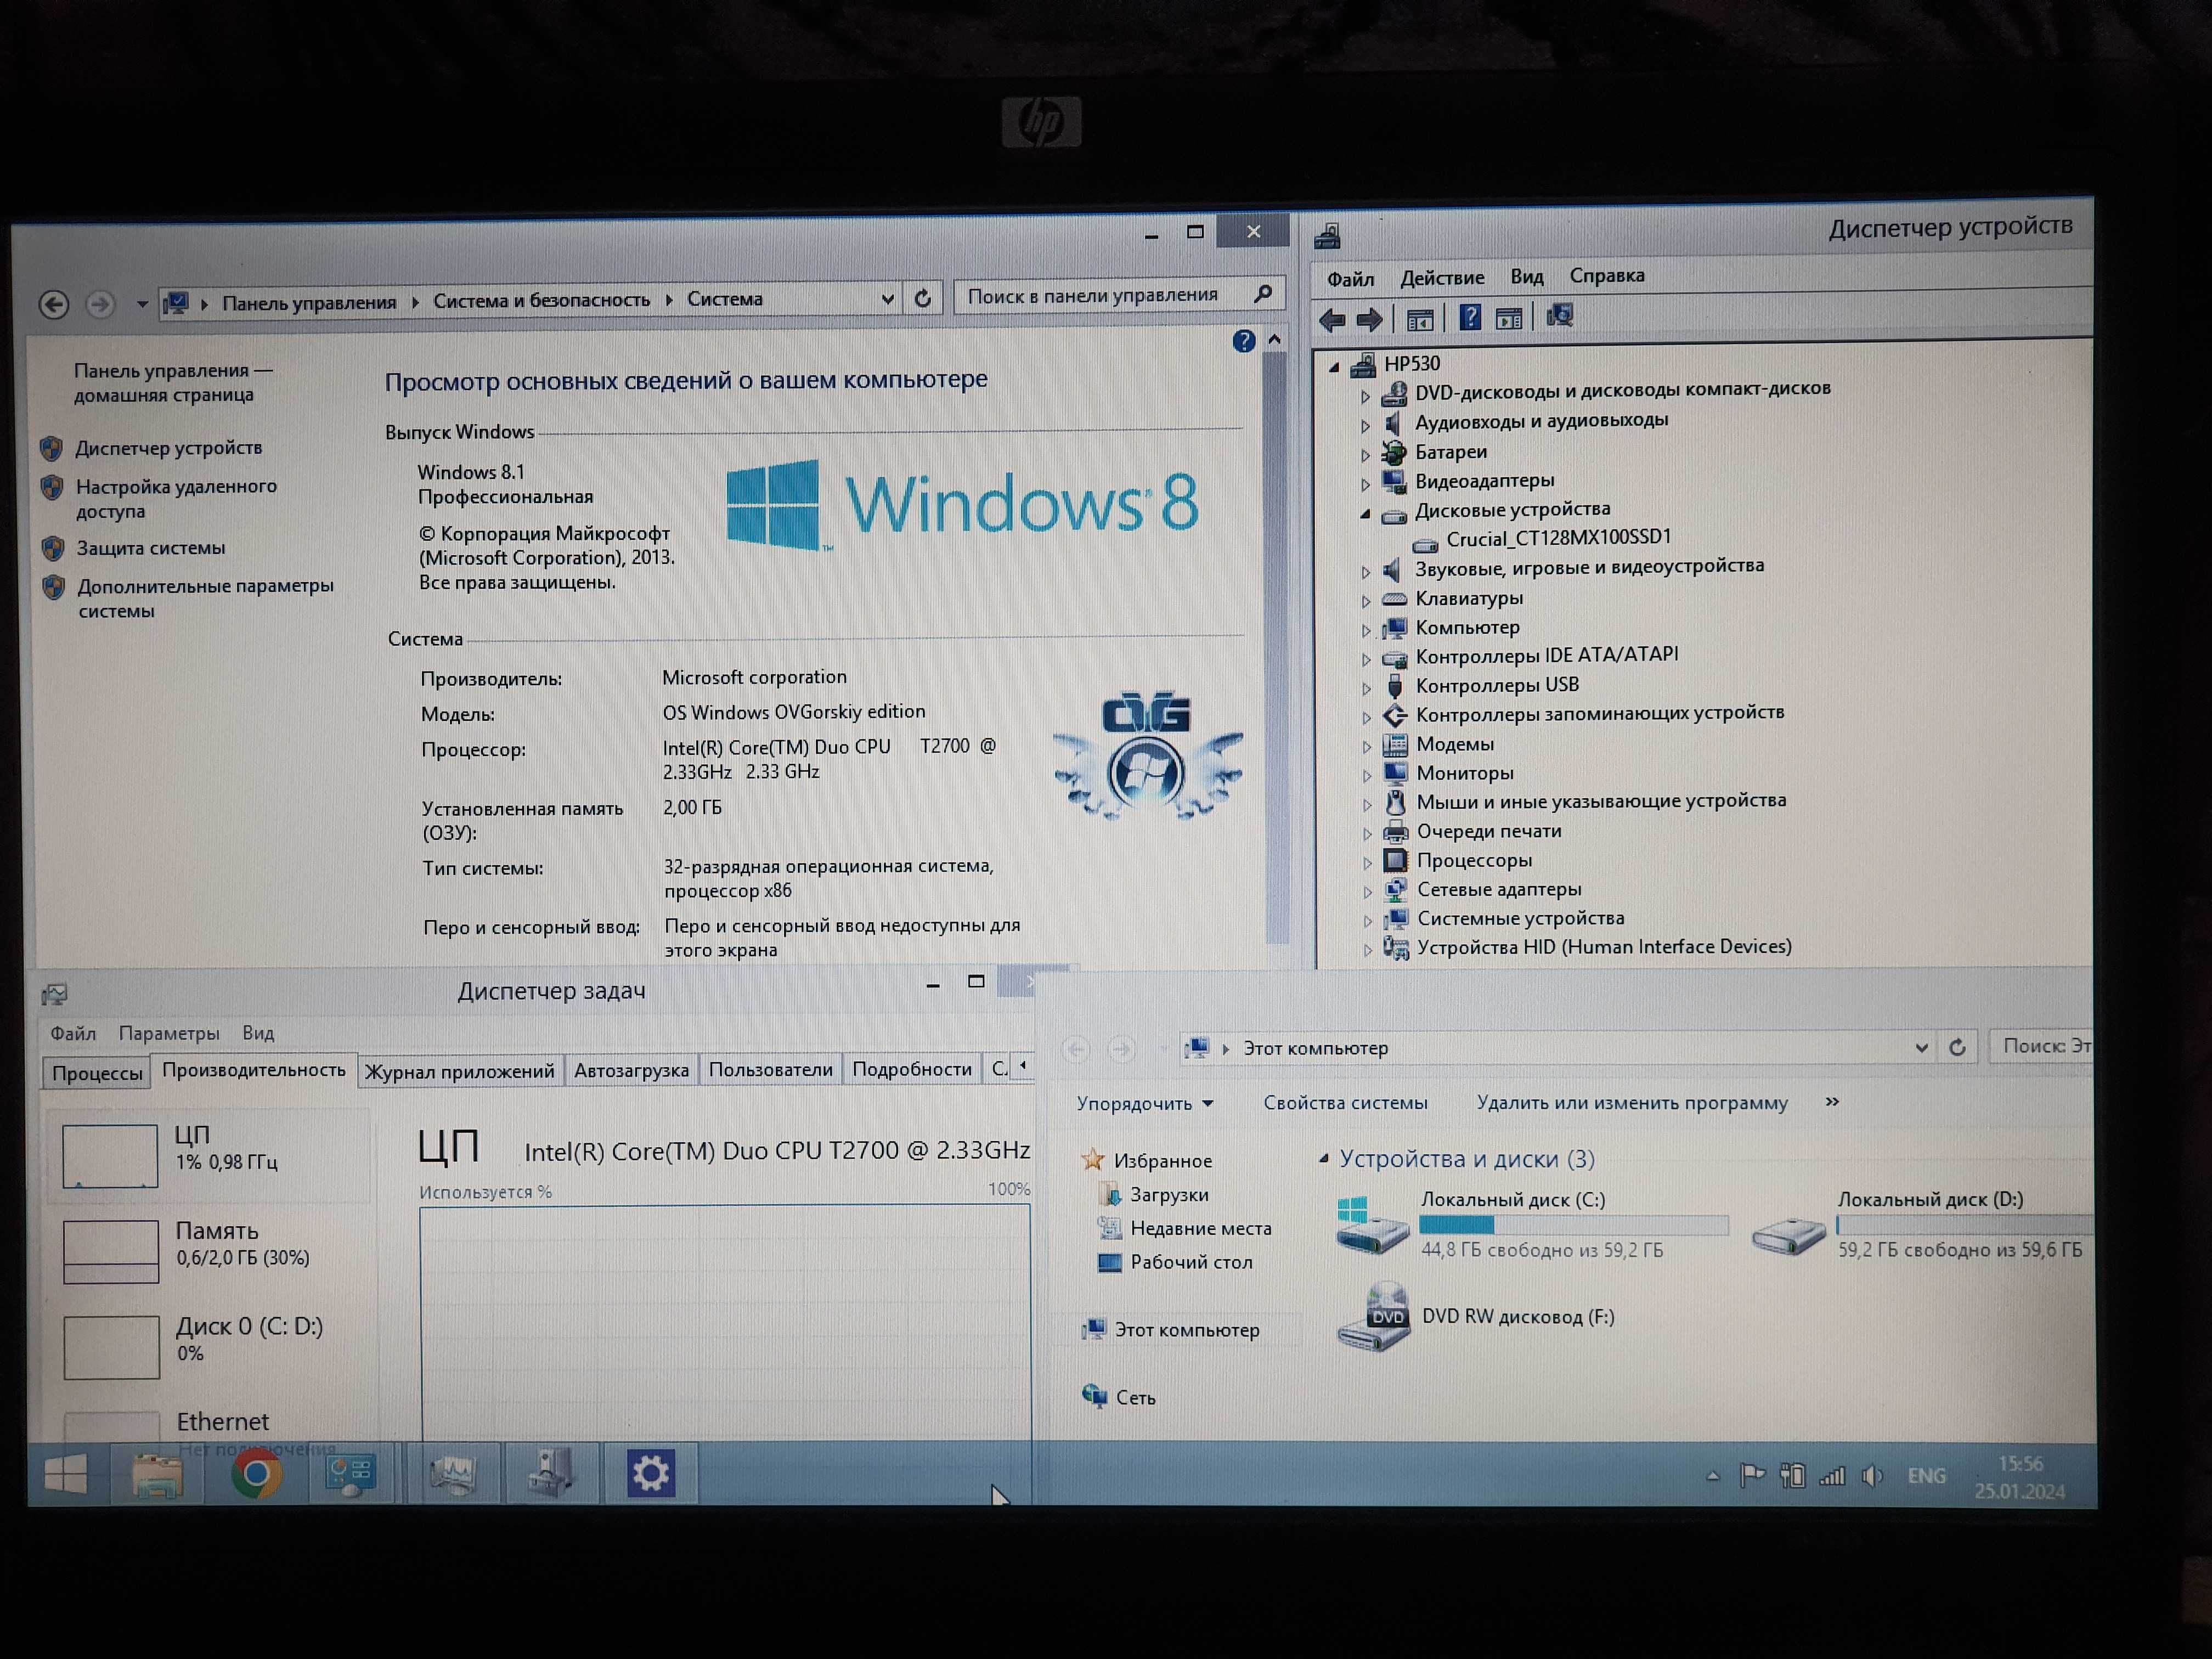Open Защита системы link
The width and height of the screenshot is (2212, 1659).
(151, 548)
